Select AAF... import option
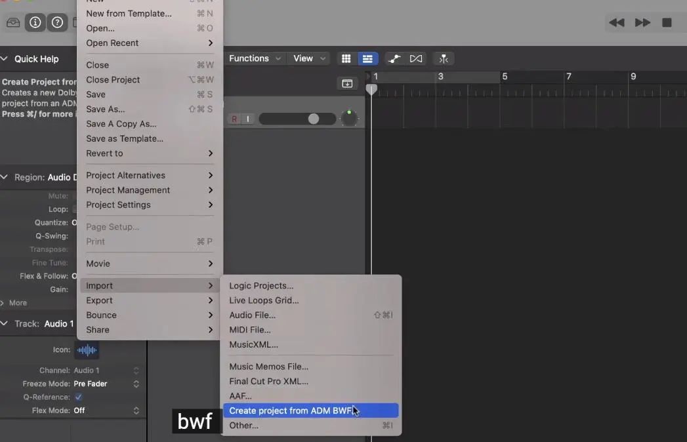The width and height of the screenshot is (687, 442). 310,396
